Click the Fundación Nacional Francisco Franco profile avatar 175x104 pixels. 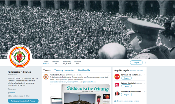20,57
